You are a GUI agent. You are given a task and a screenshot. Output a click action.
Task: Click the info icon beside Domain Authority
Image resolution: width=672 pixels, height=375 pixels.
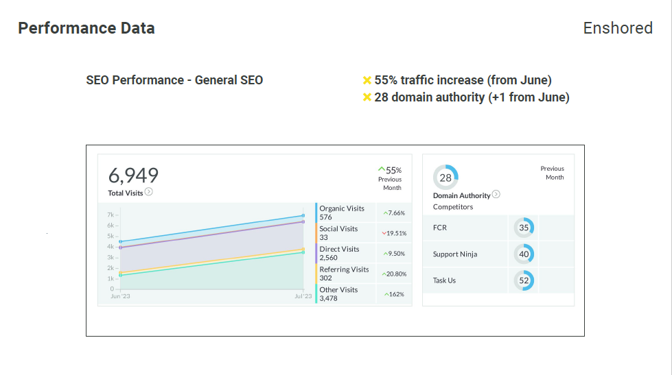click(x=496, y=194)
